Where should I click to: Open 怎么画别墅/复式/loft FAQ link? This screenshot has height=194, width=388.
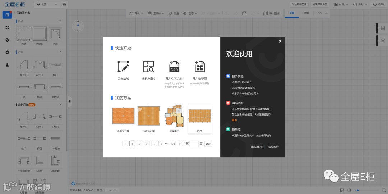[x=251, y=109]
